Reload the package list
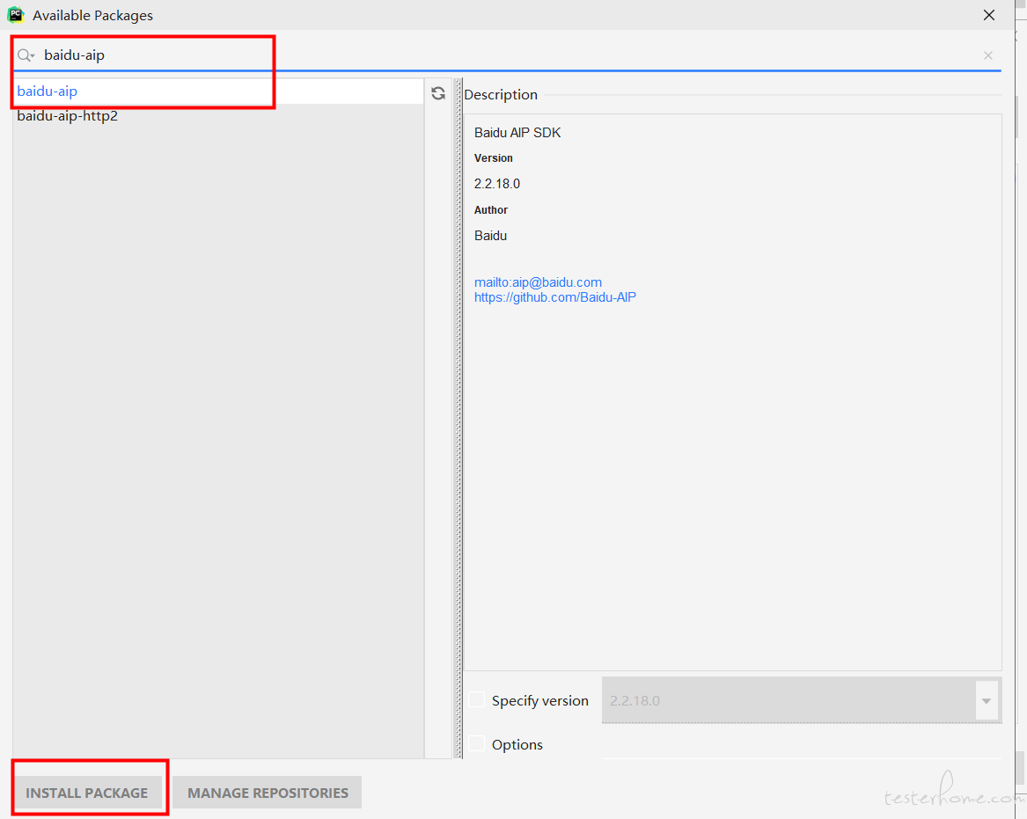 click(x=438, y=93)
